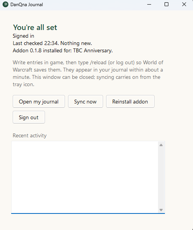Minimize the DanQna Journal window

point(149,4)
